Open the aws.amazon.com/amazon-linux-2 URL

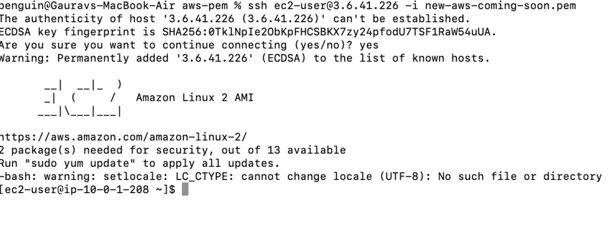[123, 137]
